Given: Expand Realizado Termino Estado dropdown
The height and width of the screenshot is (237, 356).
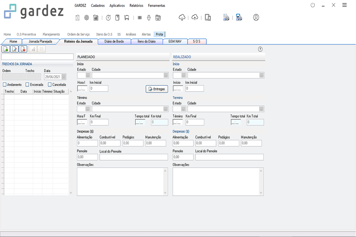Looking at the screenshot, I should point(183,109).
